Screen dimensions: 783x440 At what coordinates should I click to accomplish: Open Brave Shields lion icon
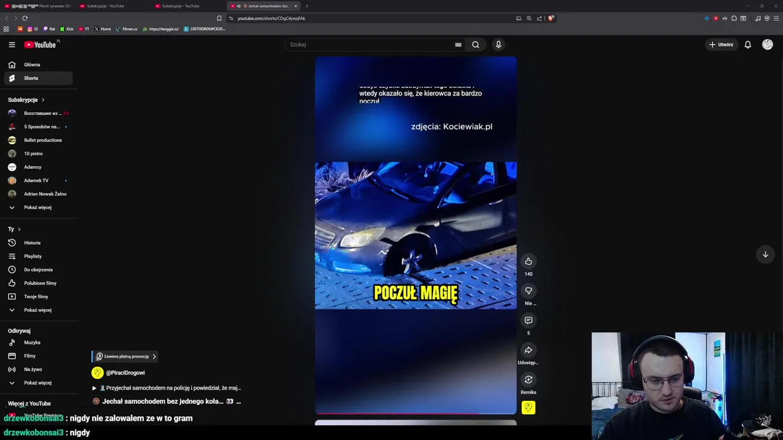click(x=551, y=18)
